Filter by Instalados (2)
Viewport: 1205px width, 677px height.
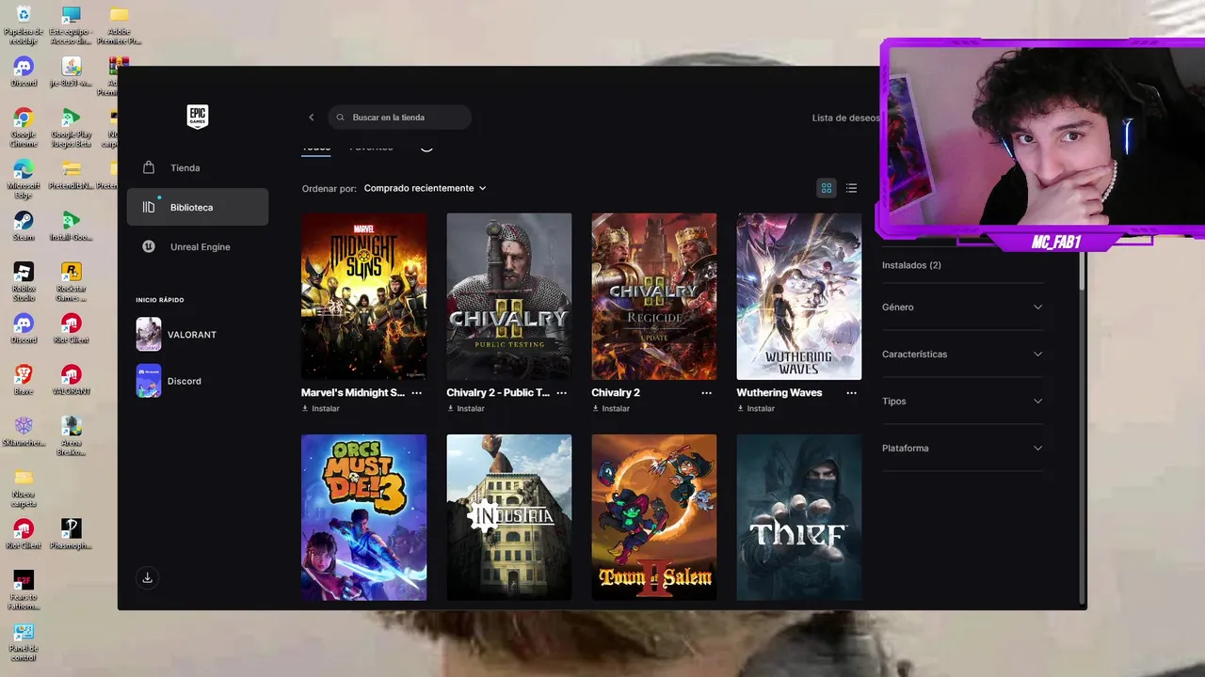(911, 265)
